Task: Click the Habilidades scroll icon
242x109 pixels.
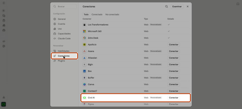Action: coord(55,51)
